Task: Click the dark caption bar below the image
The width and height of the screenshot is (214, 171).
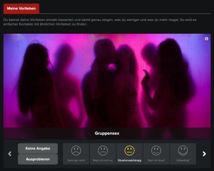Action: 107,133
